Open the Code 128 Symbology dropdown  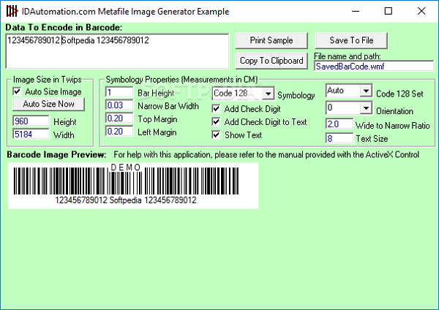tap(268, 94)
